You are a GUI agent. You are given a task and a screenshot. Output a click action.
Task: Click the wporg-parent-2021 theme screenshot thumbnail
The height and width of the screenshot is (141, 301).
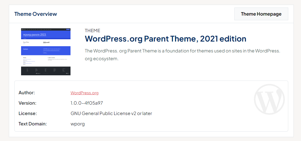click(46, 52)
